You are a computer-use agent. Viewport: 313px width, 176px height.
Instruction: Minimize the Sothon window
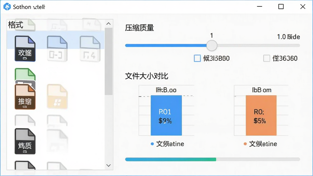coord(260,7)
